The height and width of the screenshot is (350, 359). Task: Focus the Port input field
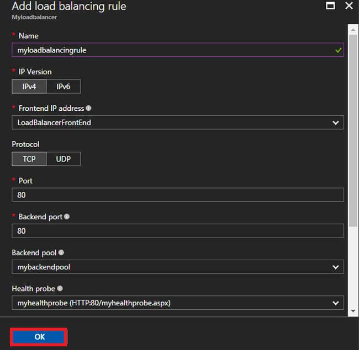click(x=177, y=195)
